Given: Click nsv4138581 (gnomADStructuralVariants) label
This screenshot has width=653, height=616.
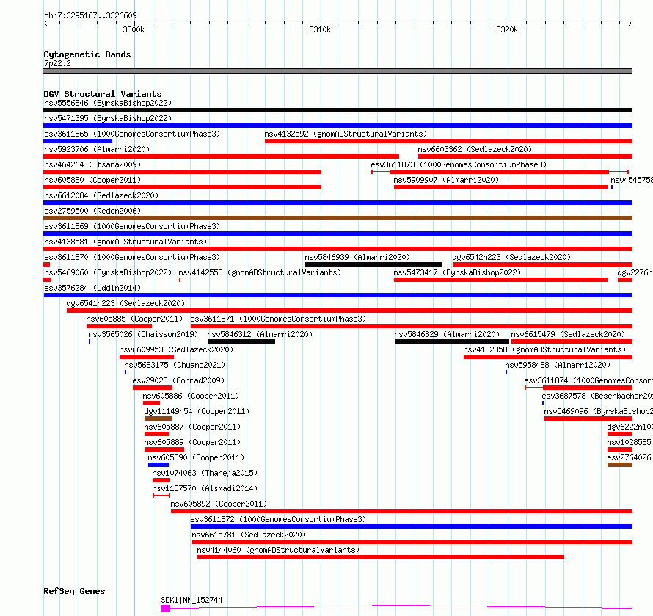Looking at the screenshot, I should (x=125, y=242).
